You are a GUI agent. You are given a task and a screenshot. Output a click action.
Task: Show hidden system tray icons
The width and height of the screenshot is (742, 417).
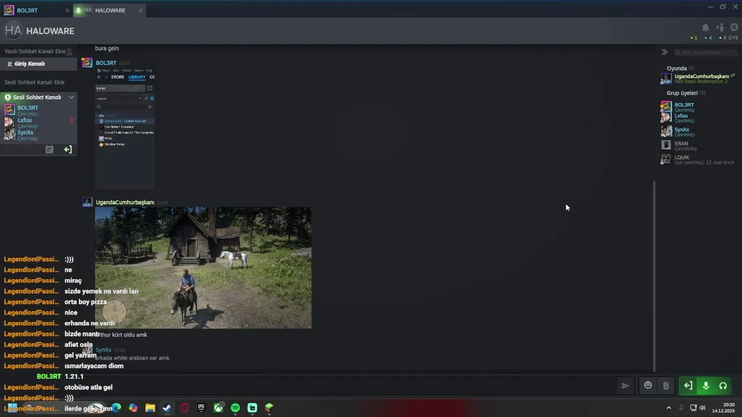(668, 408)
